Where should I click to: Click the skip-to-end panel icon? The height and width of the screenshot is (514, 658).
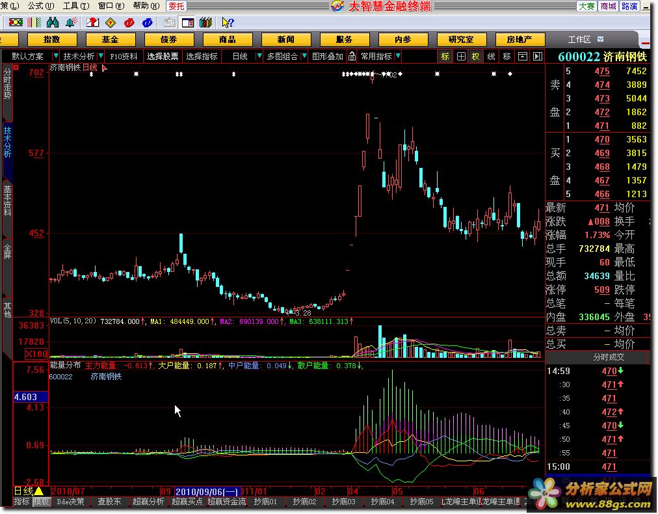click(538, 56)
